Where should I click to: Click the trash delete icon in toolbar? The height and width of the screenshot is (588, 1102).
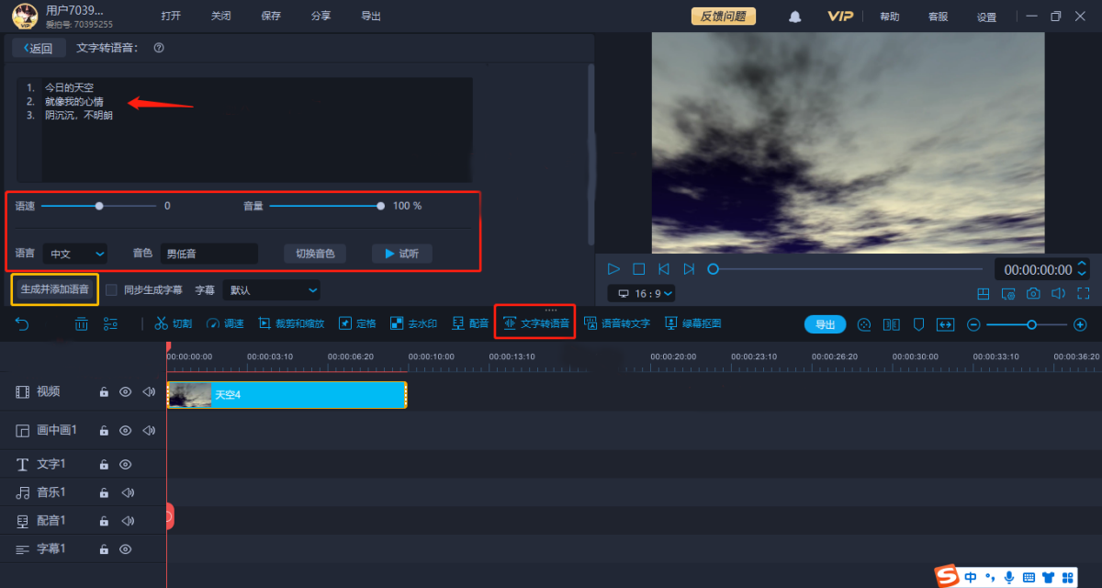[x=82, y=323]
